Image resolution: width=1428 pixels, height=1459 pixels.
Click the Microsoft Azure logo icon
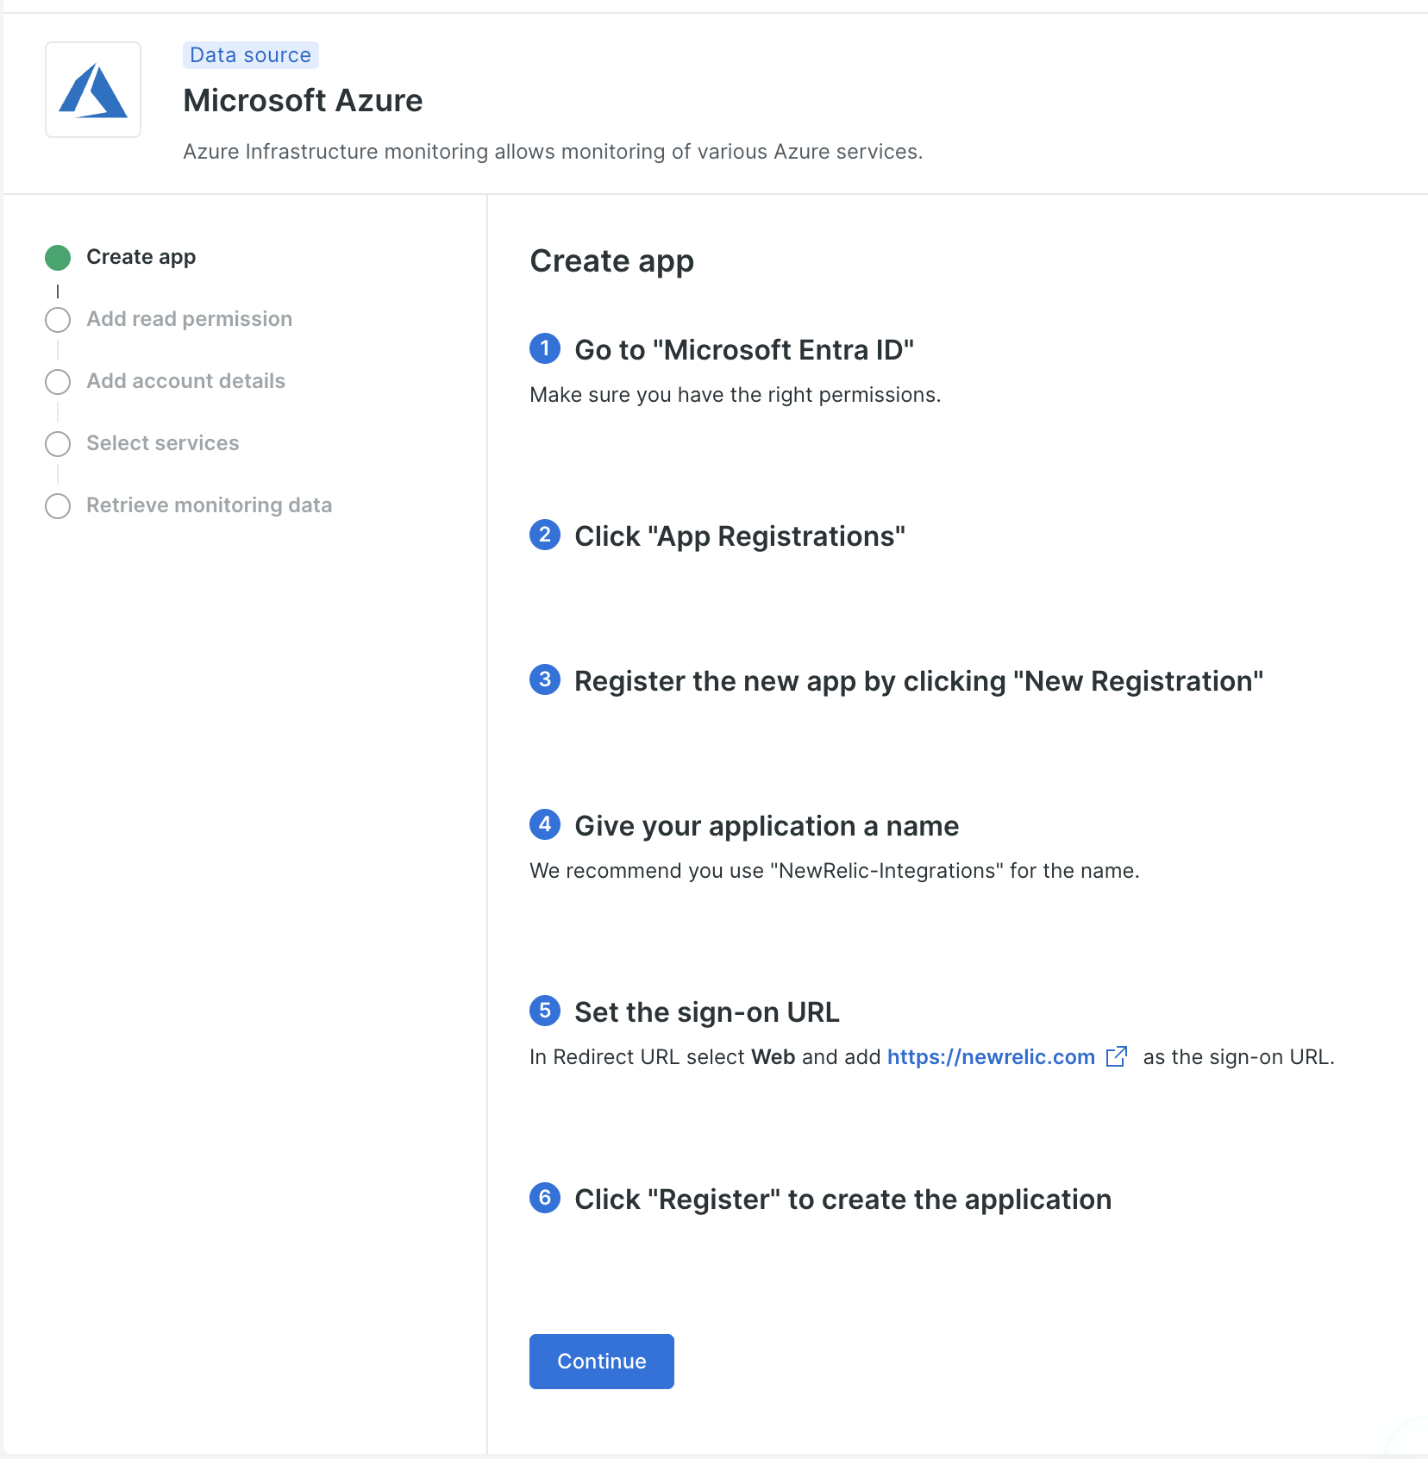click(x=93, y=90)
